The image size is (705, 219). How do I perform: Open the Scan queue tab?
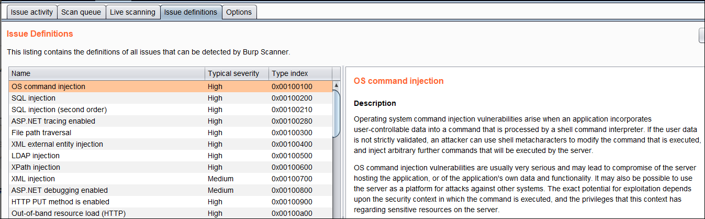pos(81,12)
